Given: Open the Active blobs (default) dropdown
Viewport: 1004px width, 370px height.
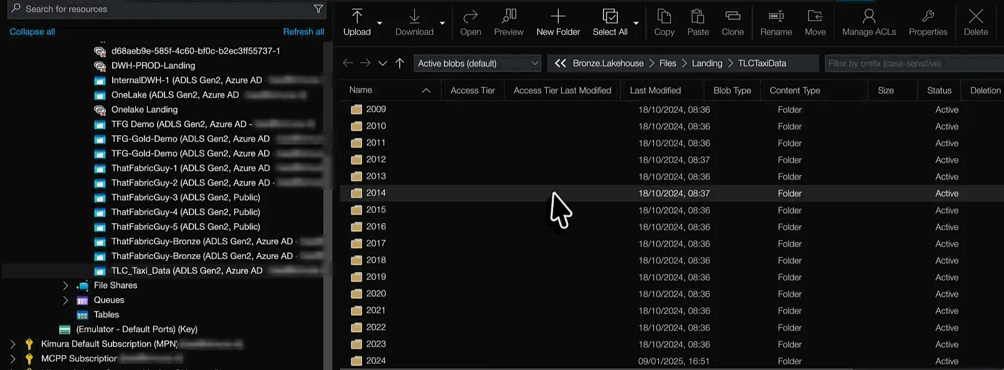Looking at the screenshot, I should tap(477, 63).
